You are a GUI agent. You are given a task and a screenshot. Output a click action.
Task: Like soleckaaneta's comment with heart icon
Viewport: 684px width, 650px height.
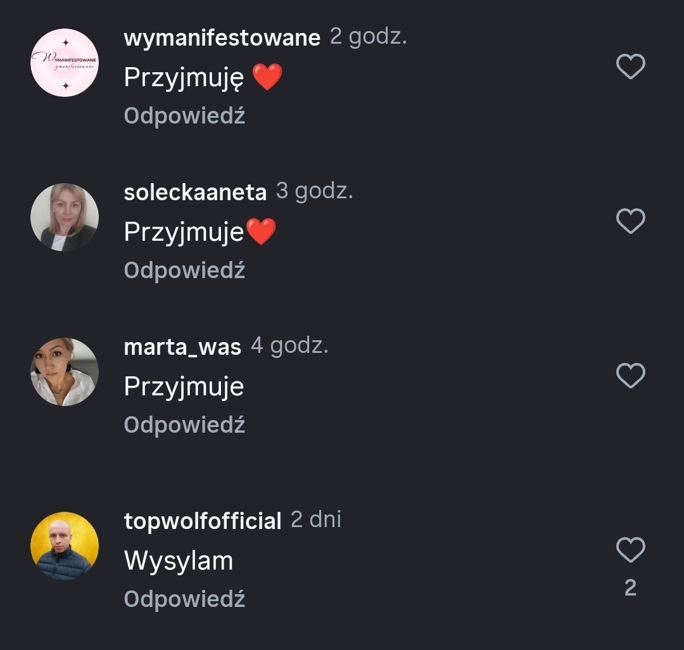630,221
